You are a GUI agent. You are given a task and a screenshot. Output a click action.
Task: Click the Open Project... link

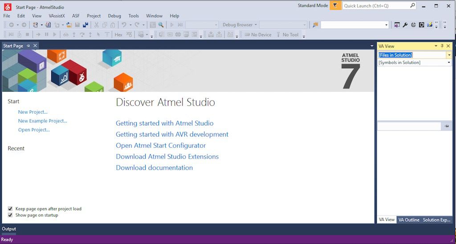pyautogui.click(x=34, y=130)
